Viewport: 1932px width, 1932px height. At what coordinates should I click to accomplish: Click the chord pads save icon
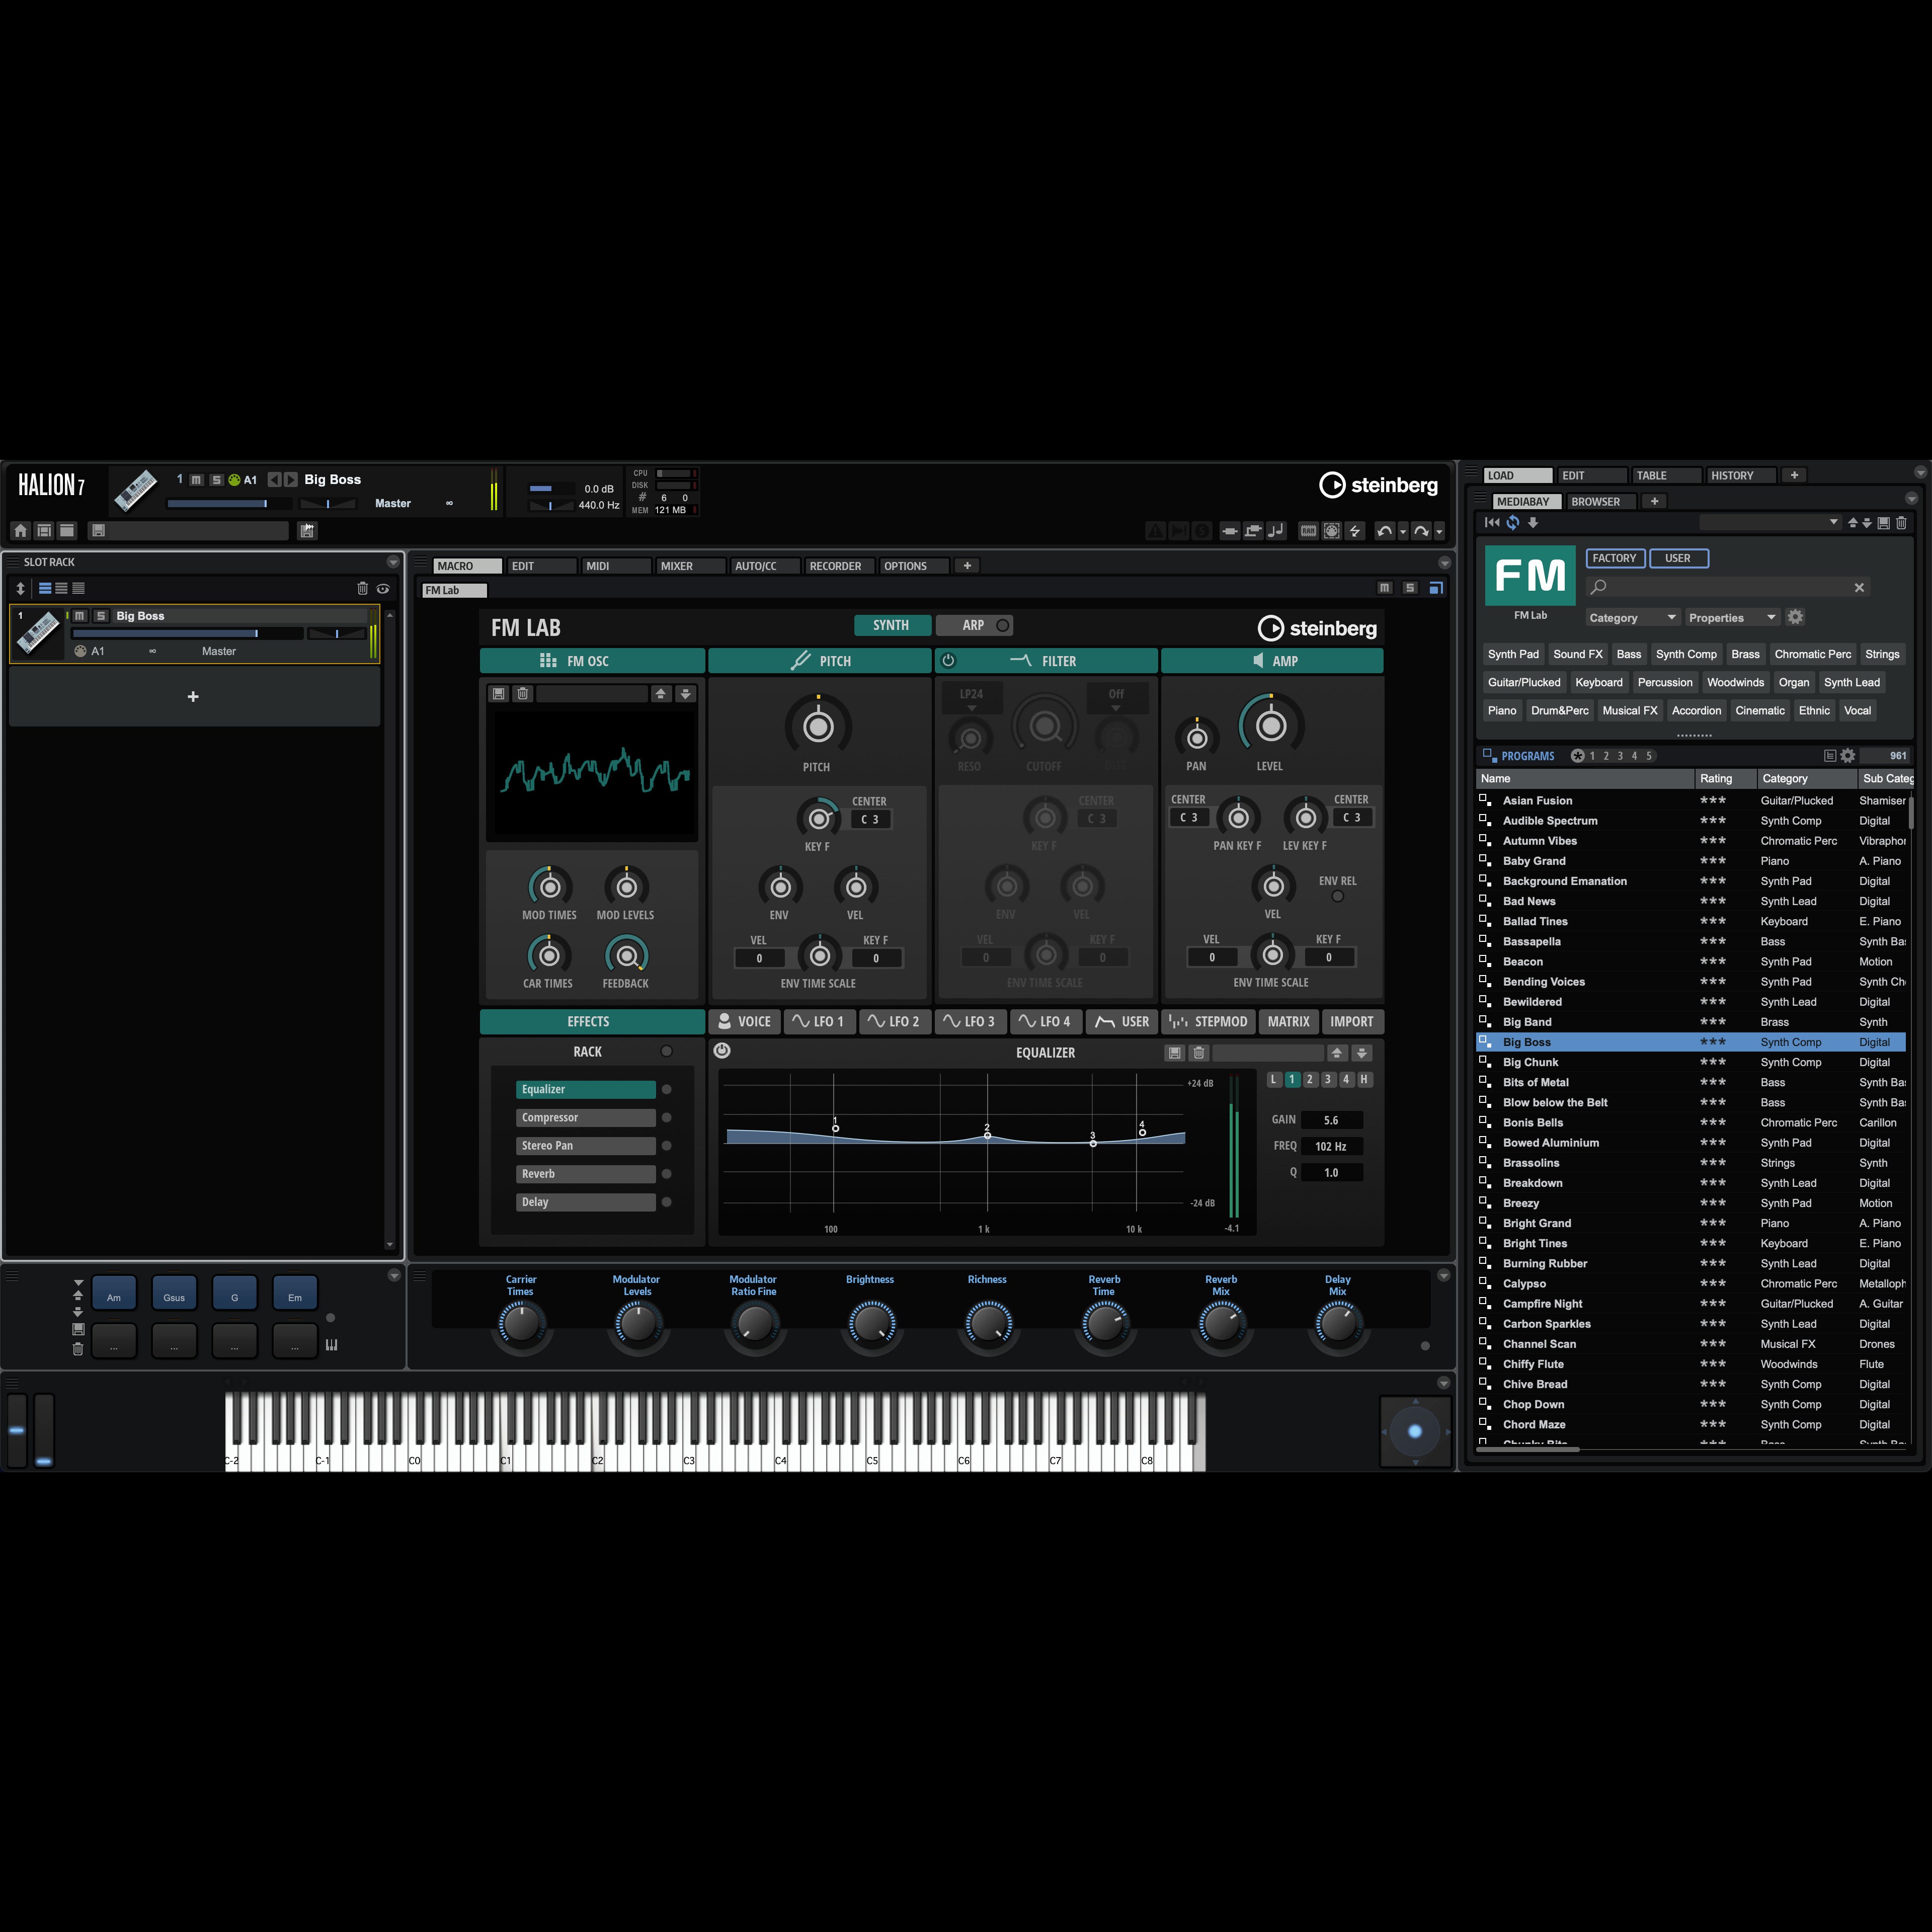tap(78, 1329)
